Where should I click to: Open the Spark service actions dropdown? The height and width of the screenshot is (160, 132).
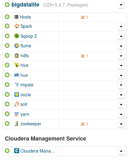tap(121, 27)
